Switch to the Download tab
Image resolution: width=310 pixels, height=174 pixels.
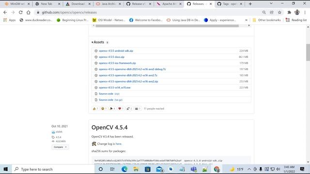78,4
